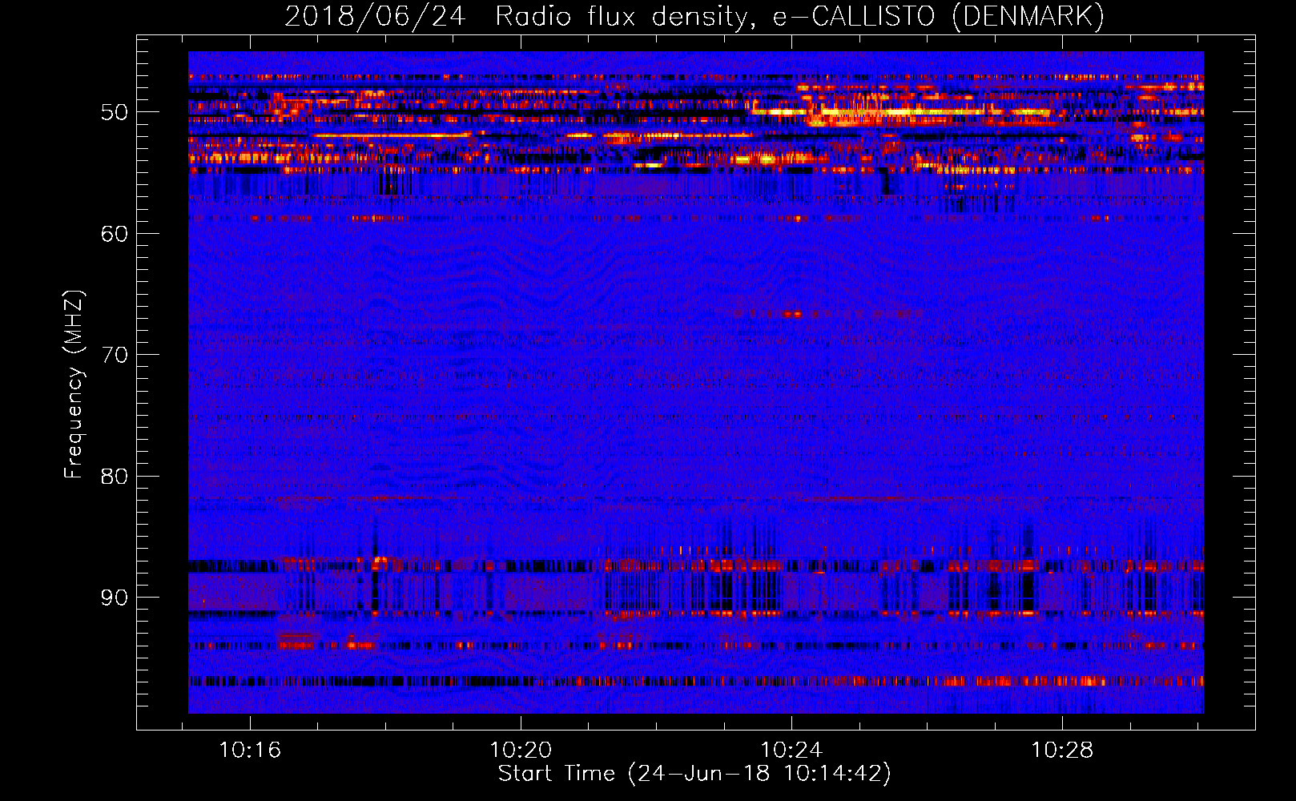Click the 60 frequency tick label
The height and width of the screenshot is (801, 1296).
coord(115,234)
